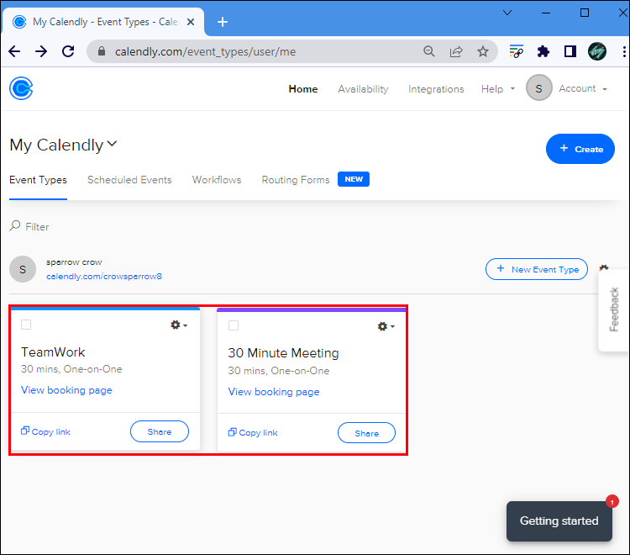630x555 pixels.
Task: Select the 30 Minute Meeting checkbox
Action: [x=234, y=325]
